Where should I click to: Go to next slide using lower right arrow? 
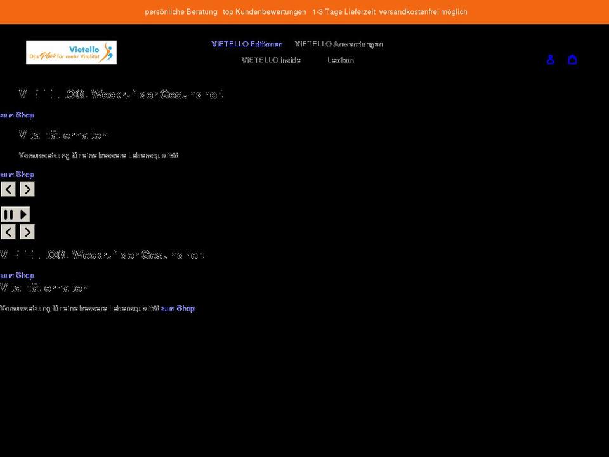click(x=27, y=232)
